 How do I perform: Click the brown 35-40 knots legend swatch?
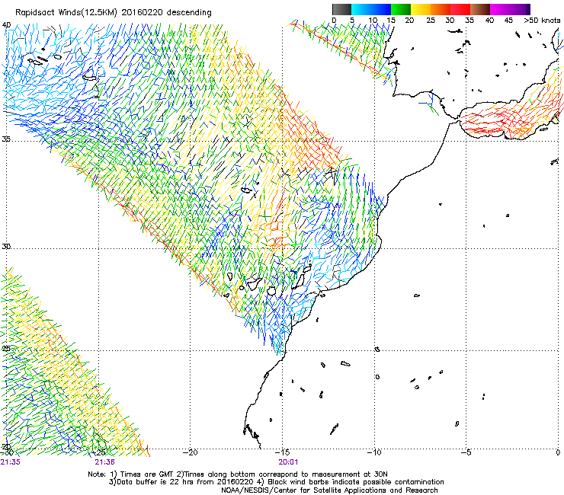coord(480,9)
